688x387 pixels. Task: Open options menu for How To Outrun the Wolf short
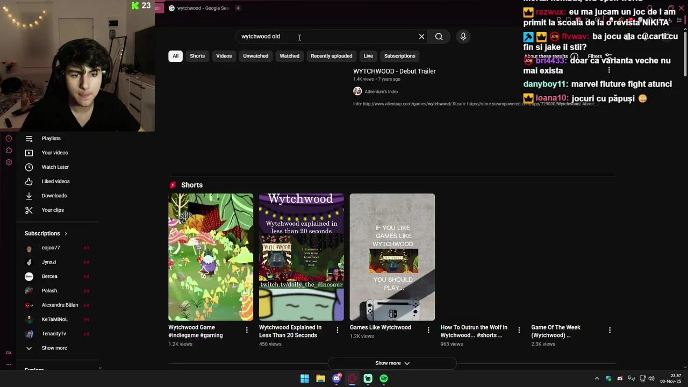pos(519,330)
